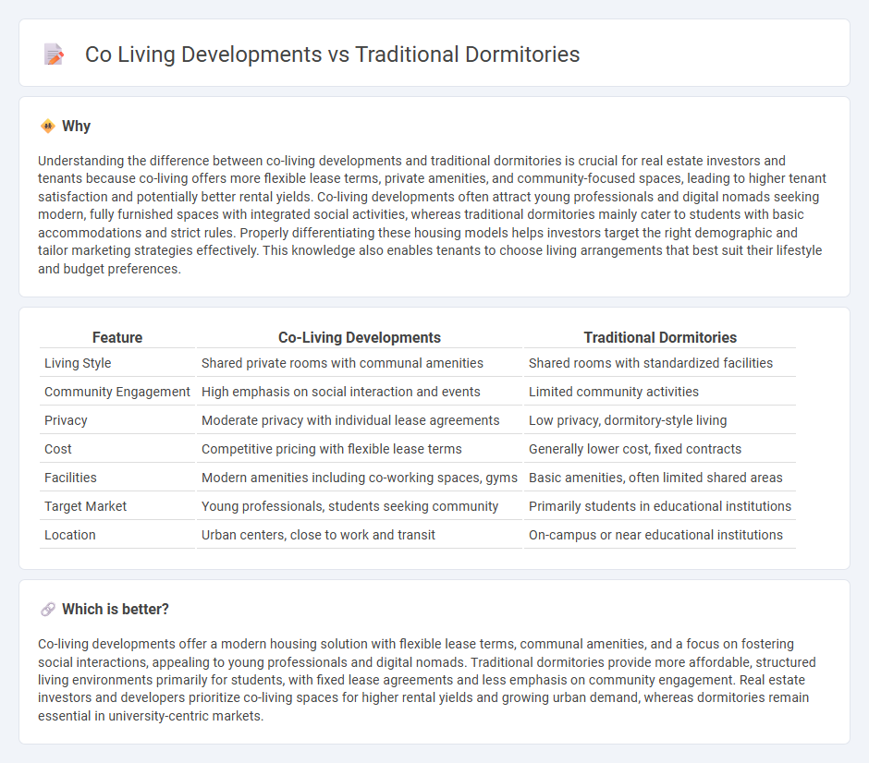Image resolution: width=869 pixels, height=763 pixels.
Task: Click the Which is better? heading
Action: pyautogui.click(x=116, y=609)
